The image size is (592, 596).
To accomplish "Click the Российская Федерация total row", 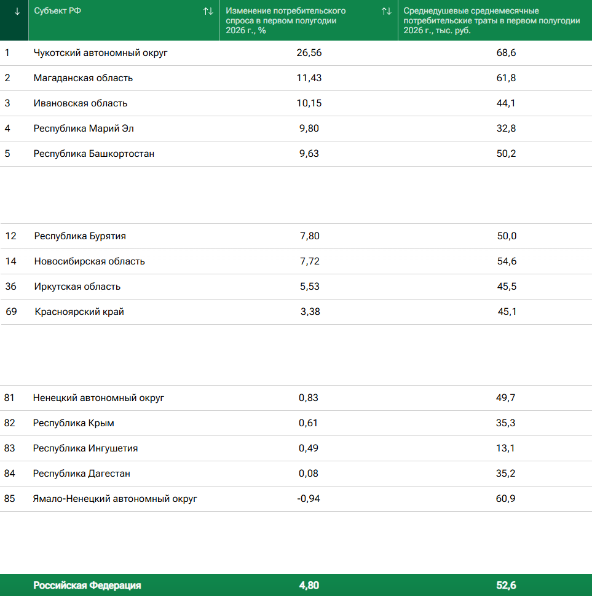I will 296,585.
